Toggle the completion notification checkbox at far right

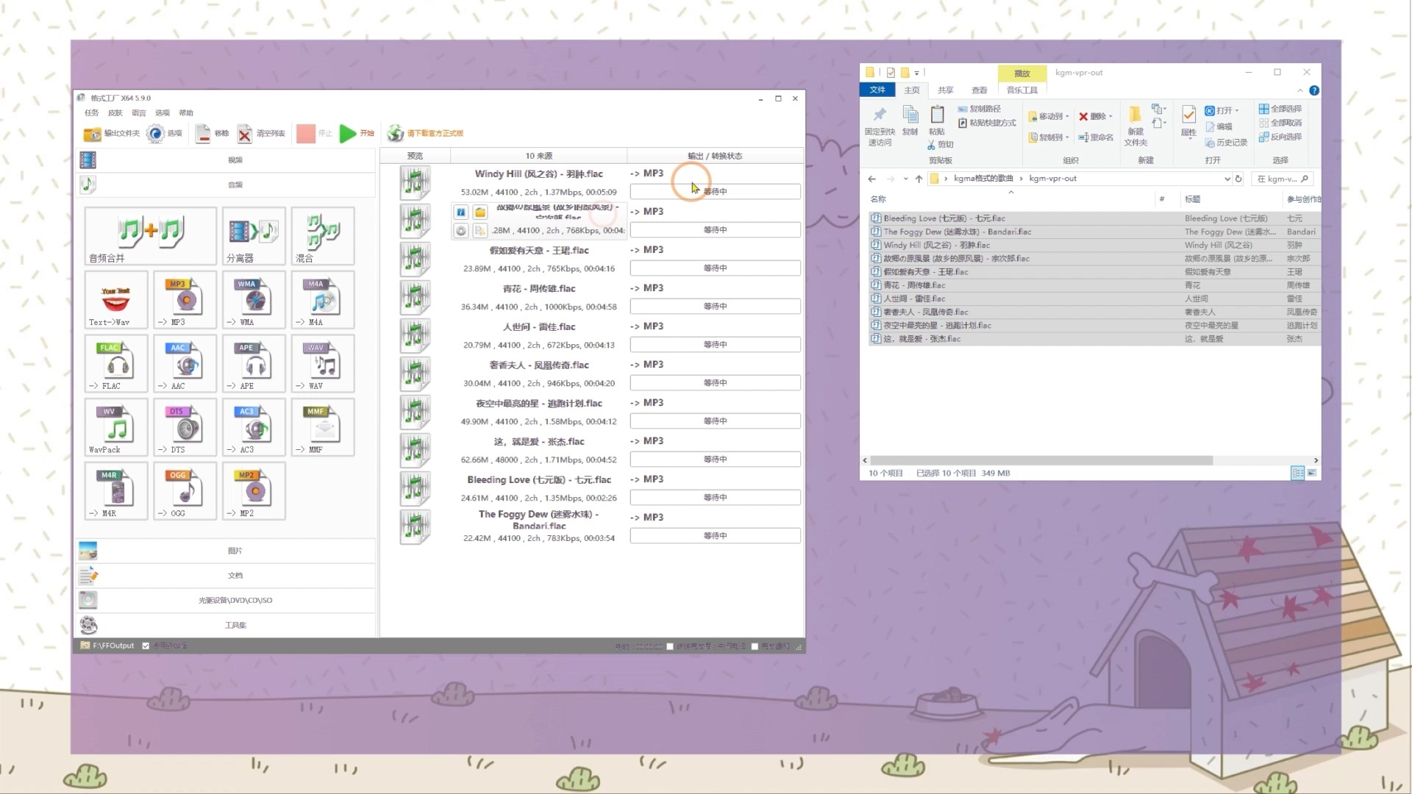tap(755, 647)
